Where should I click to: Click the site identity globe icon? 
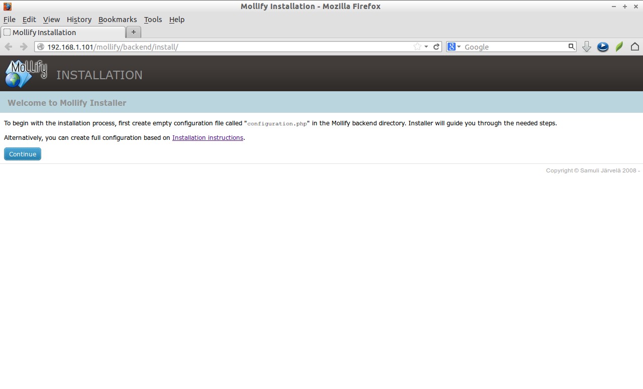tap(41, 47)
